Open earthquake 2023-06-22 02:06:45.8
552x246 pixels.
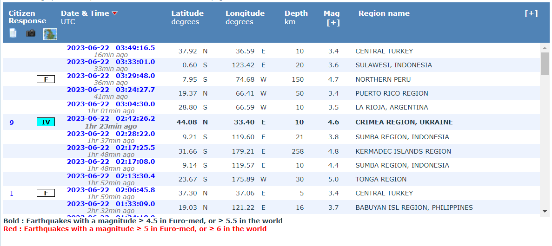pyautogui.click(x=111, y=190)
